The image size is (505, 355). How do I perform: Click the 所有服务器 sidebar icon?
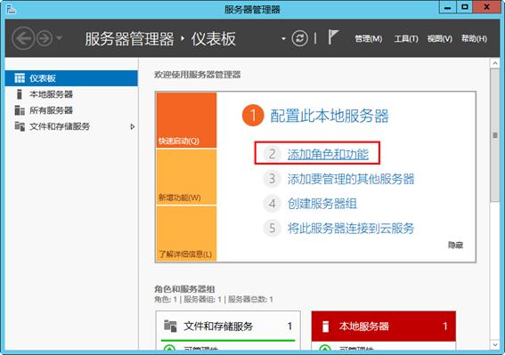pos(20,110)
